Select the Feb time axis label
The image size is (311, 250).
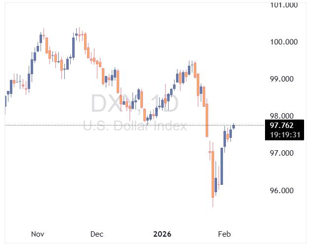(x=224, y=234)
